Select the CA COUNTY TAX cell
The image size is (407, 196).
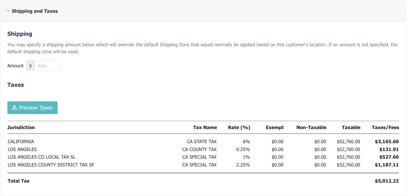(199, 150)
